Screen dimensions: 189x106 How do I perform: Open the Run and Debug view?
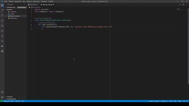pos(2,21)
